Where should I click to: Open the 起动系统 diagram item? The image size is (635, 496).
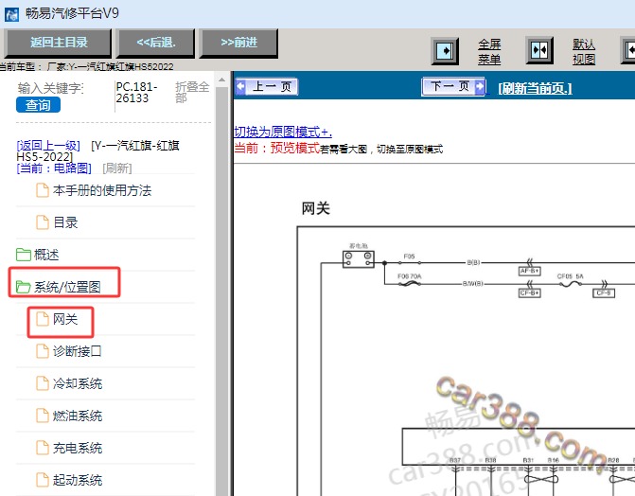78,480
